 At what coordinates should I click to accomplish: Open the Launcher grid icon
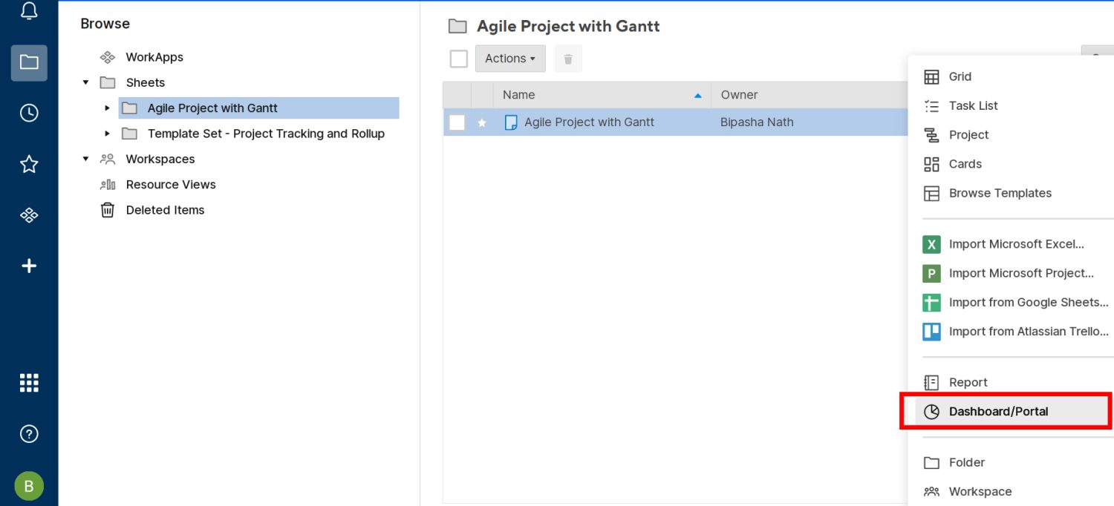pyautogui.click(x=29, y=383)
